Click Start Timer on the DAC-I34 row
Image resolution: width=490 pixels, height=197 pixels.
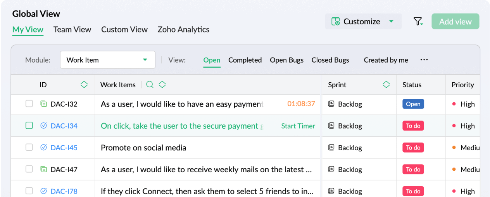click(x=298, y=126)
